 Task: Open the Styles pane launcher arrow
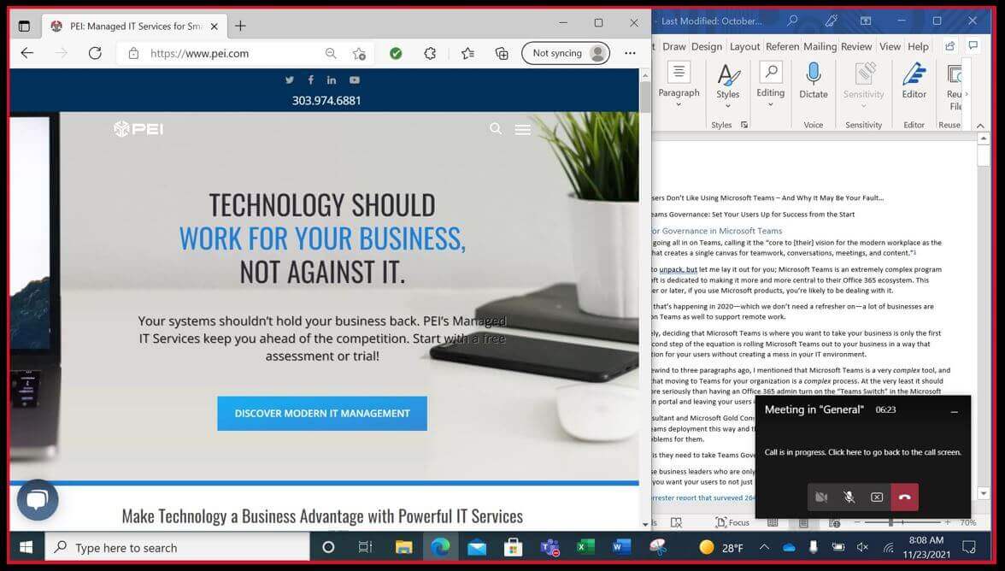click(x=744, y=125)
